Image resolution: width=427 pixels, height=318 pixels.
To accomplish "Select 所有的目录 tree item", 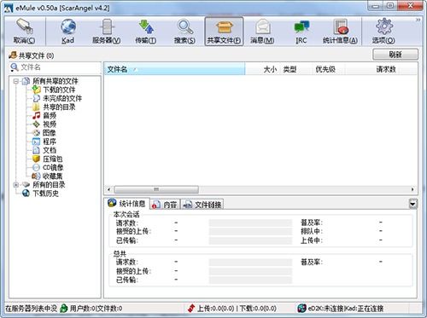I will click(x=49, y=185).
